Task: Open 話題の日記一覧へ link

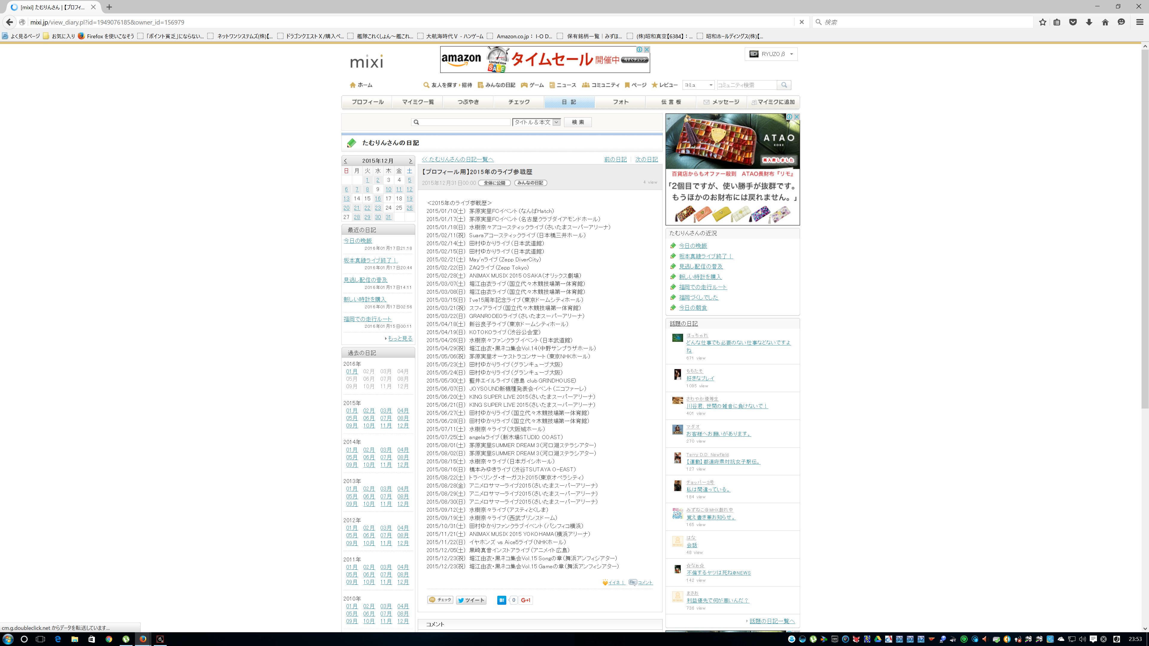Action: click(772, 621)
